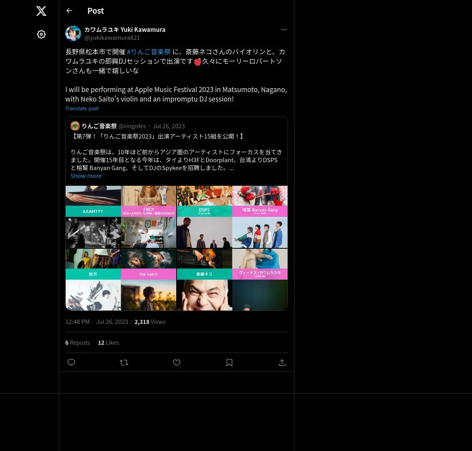Click the @ringofes handle
The image size is (472, 451).
coord(132,126)
